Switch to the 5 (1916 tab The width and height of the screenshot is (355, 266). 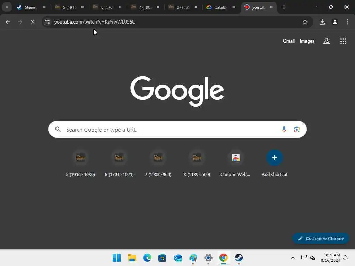pos(69,7)
